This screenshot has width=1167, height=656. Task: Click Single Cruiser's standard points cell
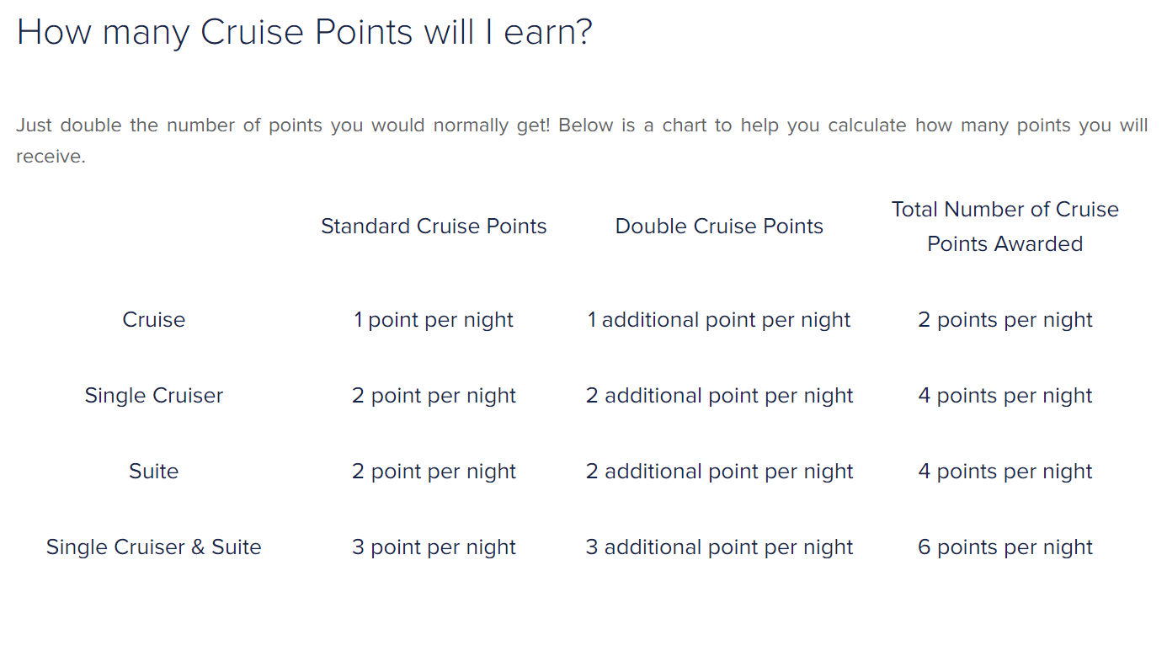click(434, 396)
